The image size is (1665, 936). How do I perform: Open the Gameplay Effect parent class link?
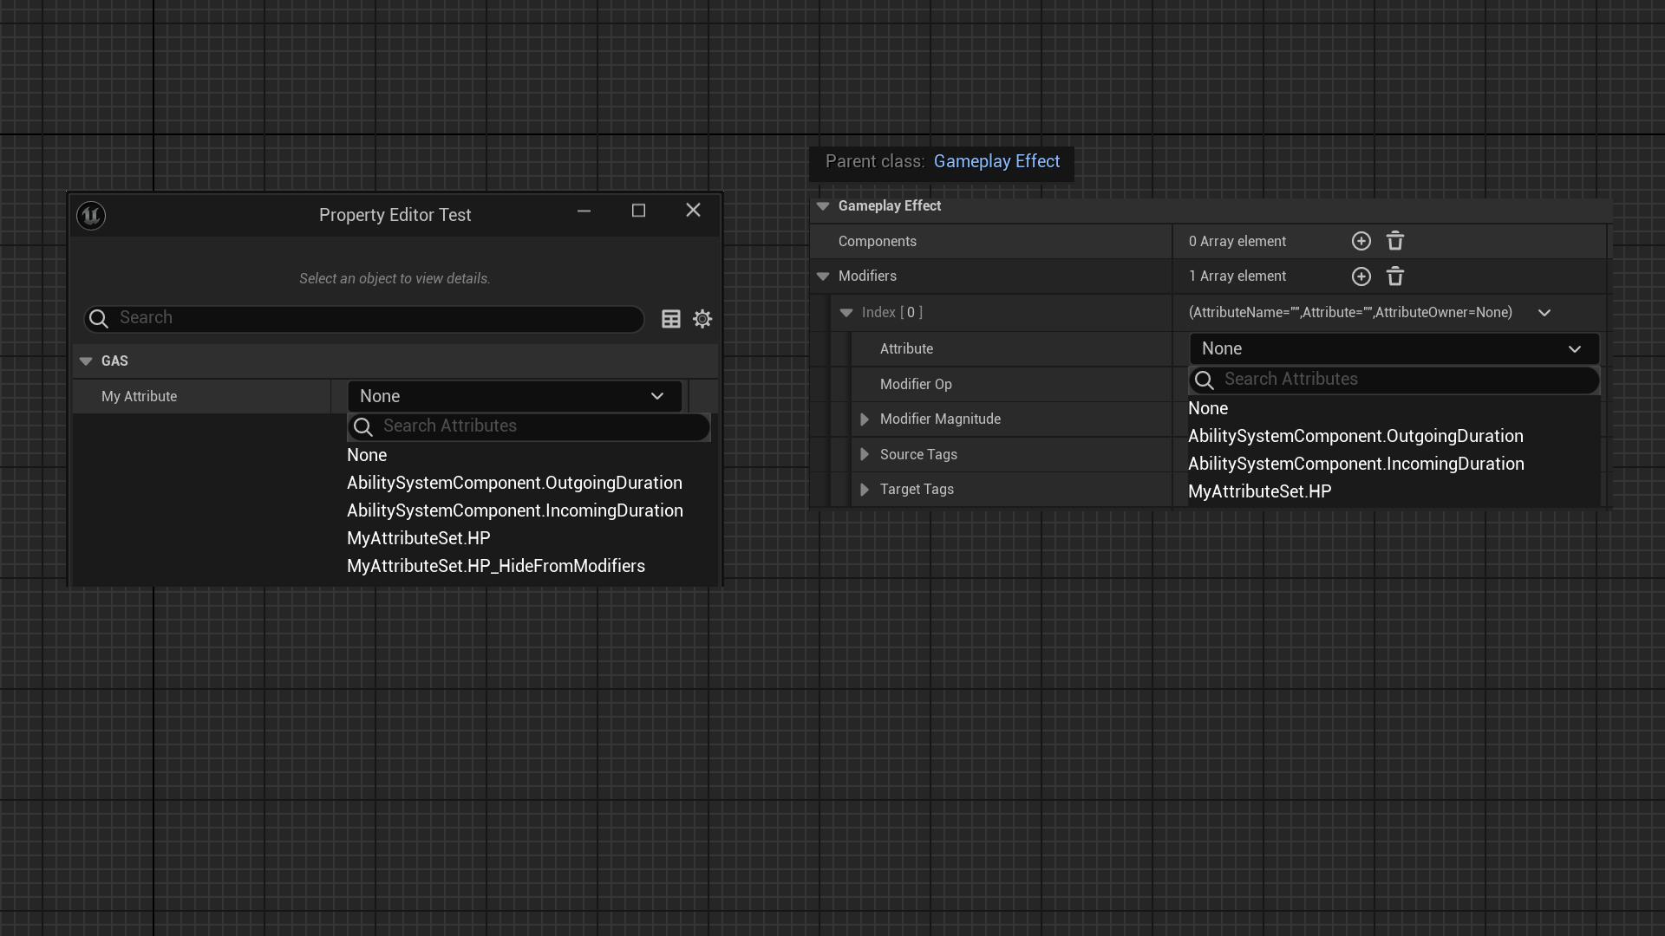click(x=996, y=162)
